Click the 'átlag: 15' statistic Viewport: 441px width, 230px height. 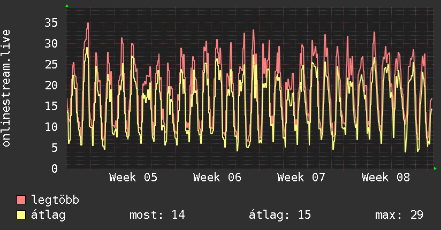click(x=280, y=215)
